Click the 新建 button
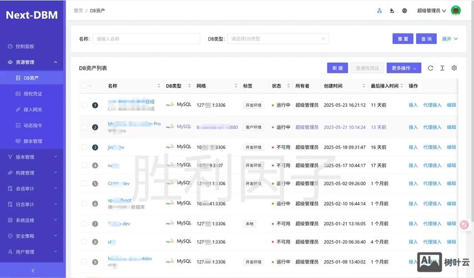The height and width of the screenshot is (278, 474). [337, 68]
